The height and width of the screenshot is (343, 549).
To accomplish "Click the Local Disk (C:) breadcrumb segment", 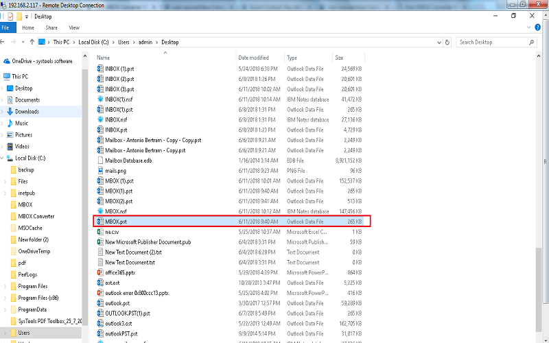I will (x=93, y=43).
